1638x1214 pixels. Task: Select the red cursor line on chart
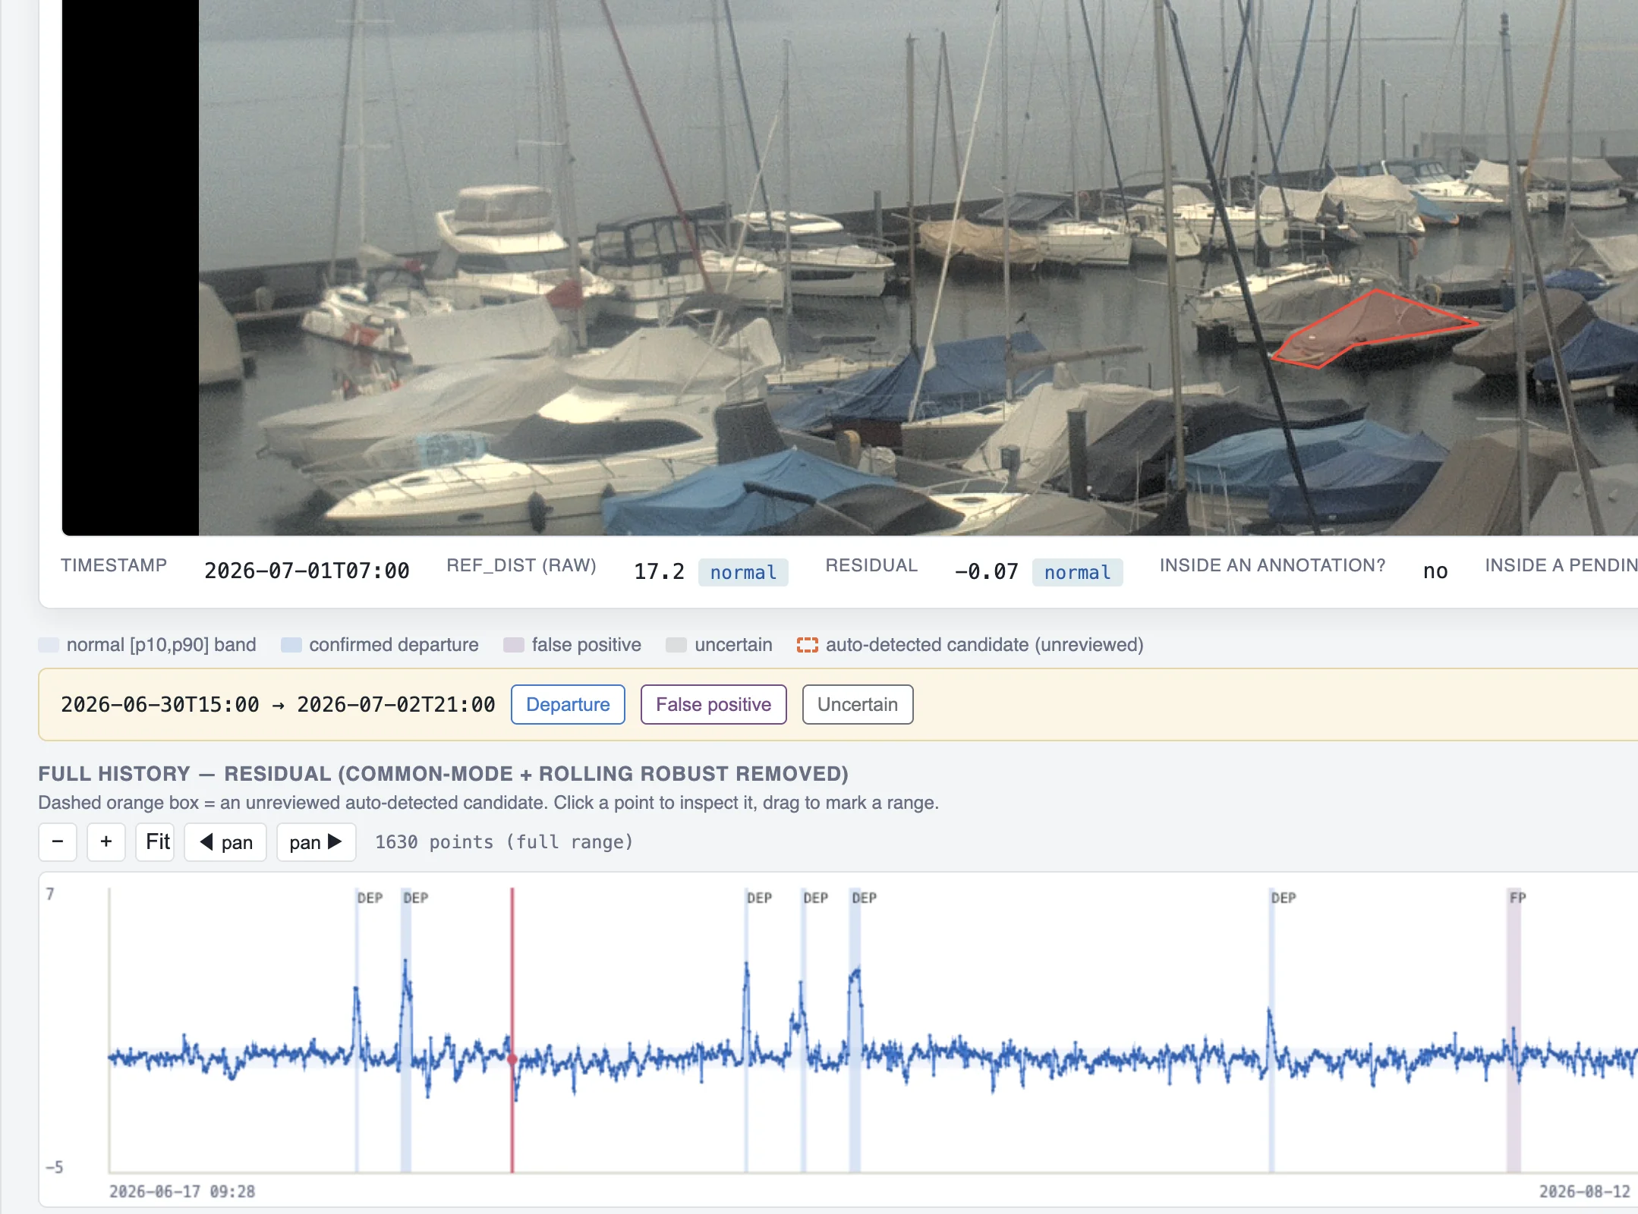point(512,1030)
